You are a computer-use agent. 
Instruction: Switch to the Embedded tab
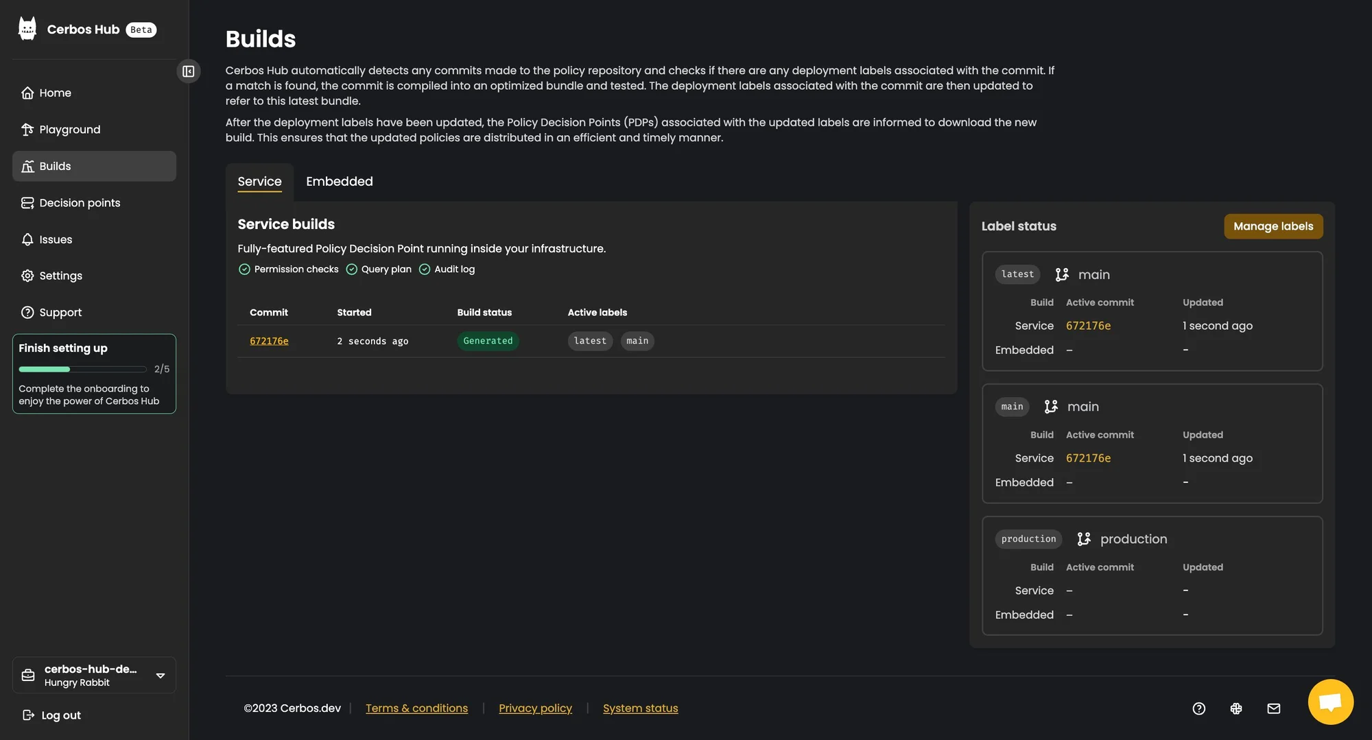(x=339, y=182)
